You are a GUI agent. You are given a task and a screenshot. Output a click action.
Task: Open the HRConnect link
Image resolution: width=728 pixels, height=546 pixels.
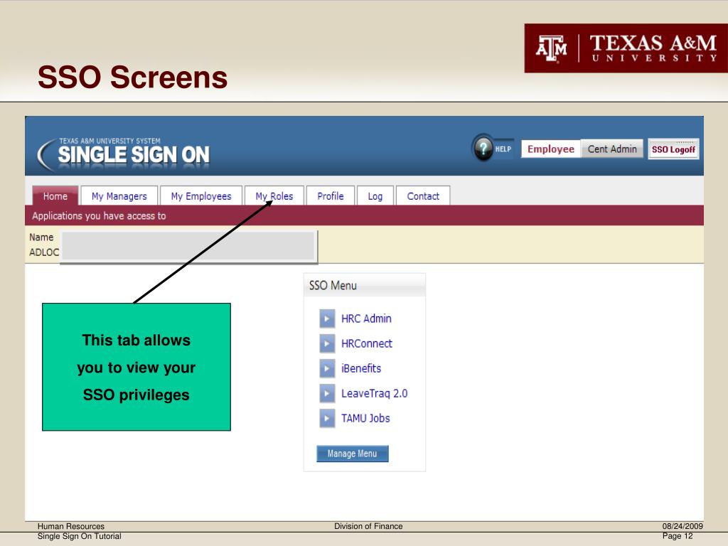click(x=367, y=343)
